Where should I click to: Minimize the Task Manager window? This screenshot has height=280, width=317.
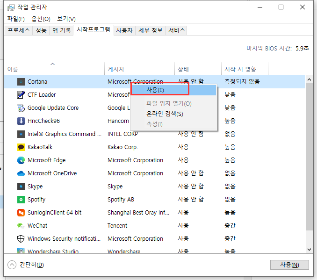pyautogui.click(x=260, y=7)
